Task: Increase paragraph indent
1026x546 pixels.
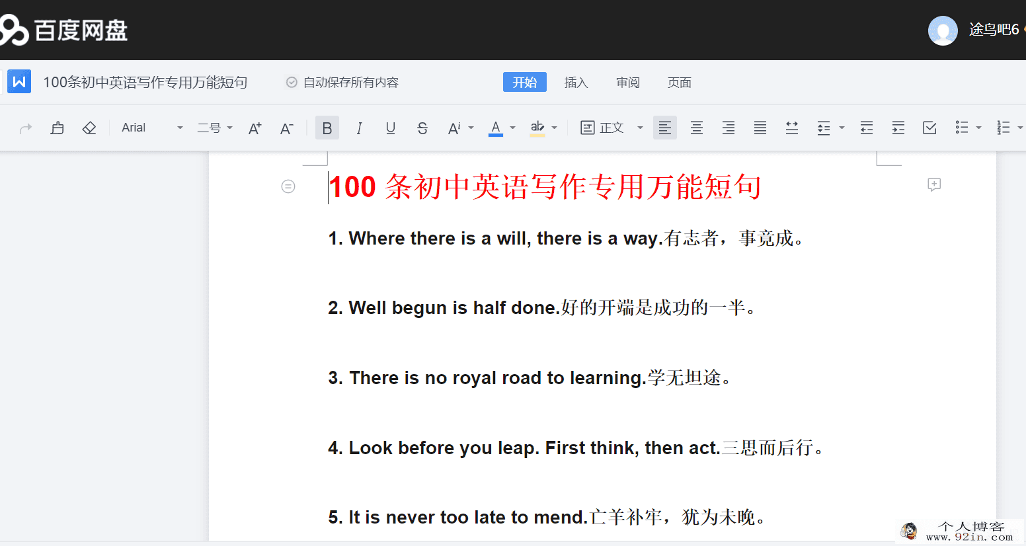Action: 898,128
